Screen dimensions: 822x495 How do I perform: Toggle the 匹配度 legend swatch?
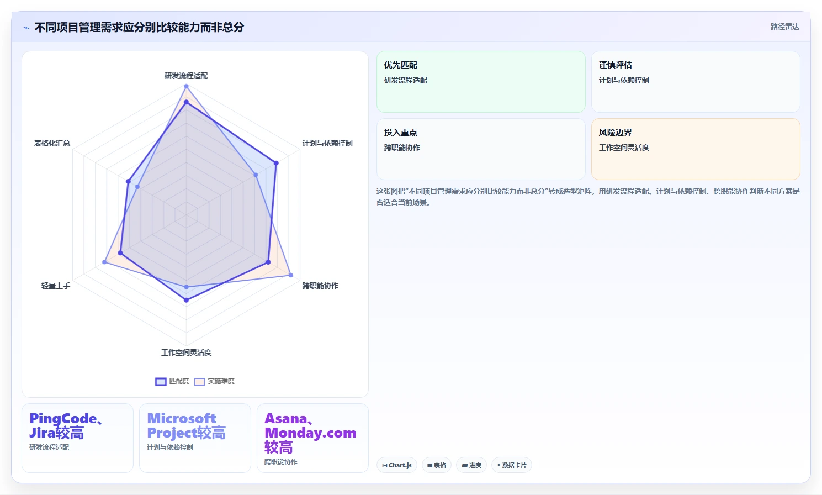[161, 381]
